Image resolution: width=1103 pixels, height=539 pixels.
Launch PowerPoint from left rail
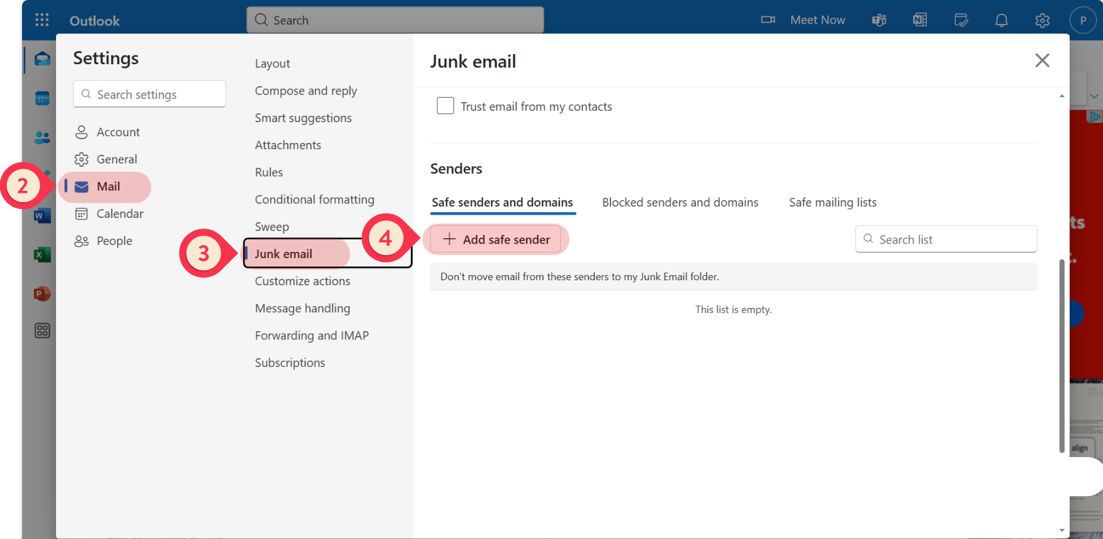pos(42,293)
